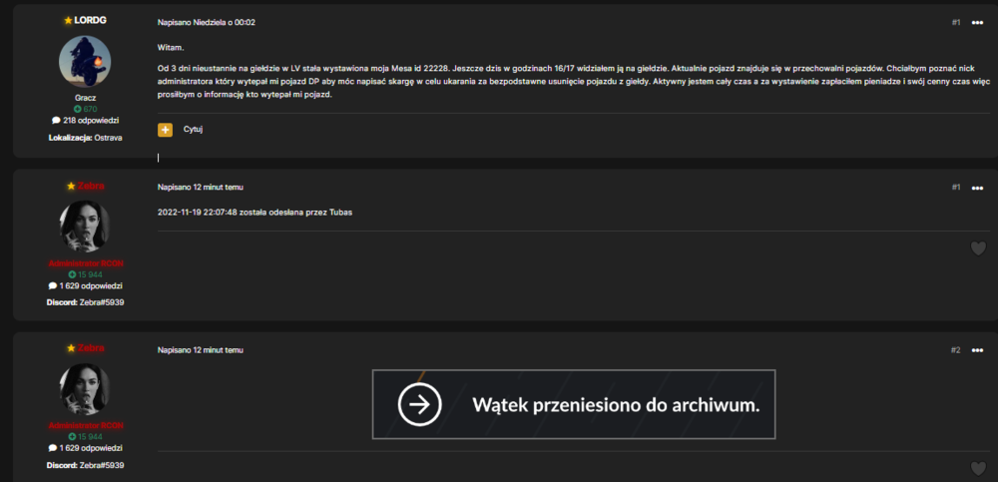Click post number on Zebra's Tubas reply
The height and width of the screenshot is (482, 998).
956,188
